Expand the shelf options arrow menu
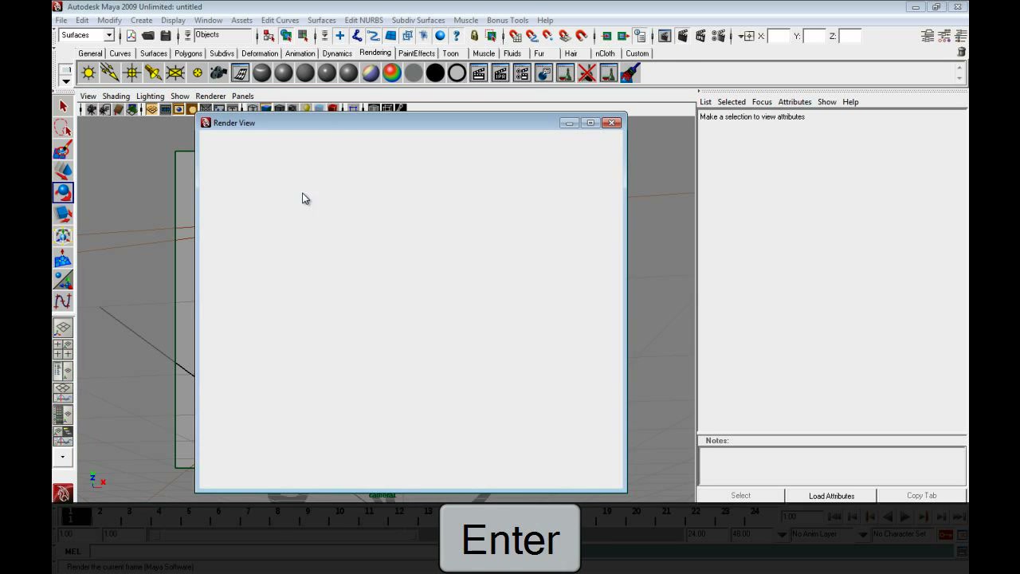Image resolution: width=1020 pixels, height=574 pixels. click(66, 81)
